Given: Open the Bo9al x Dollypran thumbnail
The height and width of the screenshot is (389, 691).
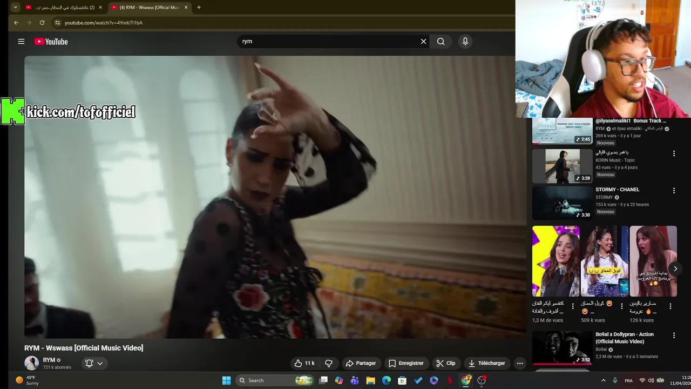Looking at the screenshot, I should pos(562,348).
